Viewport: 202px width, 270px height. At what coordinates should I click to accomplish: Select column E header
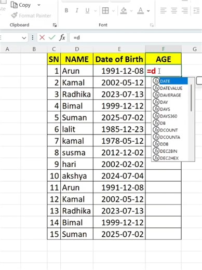tap(119, 49)
